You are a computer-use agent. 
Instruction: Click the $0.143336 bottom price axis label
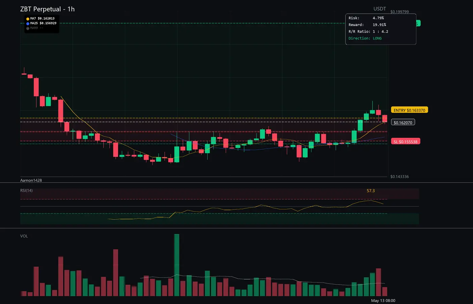tap(399, 177)
